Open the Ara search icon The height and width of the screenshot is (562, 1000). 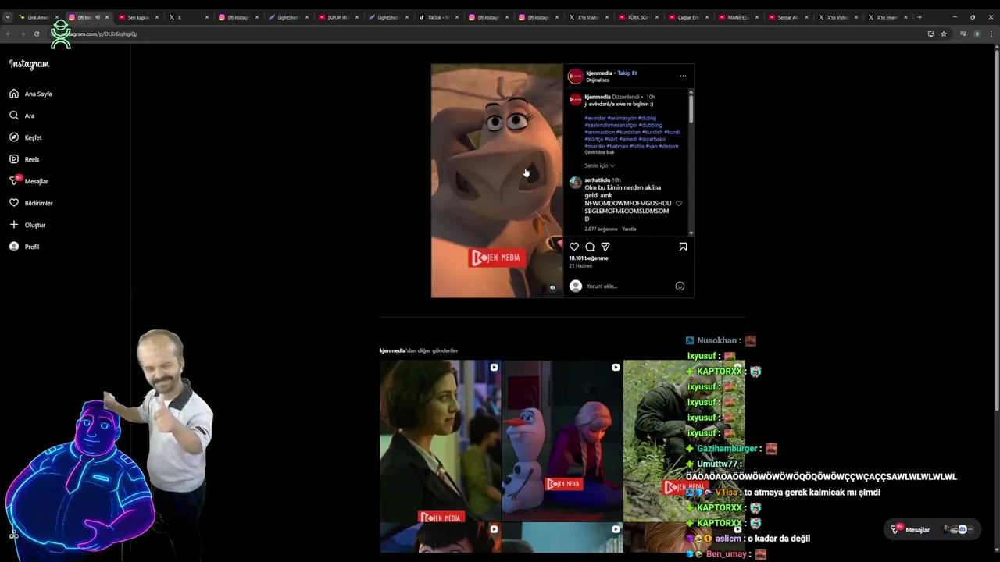[x=14, y=116]
